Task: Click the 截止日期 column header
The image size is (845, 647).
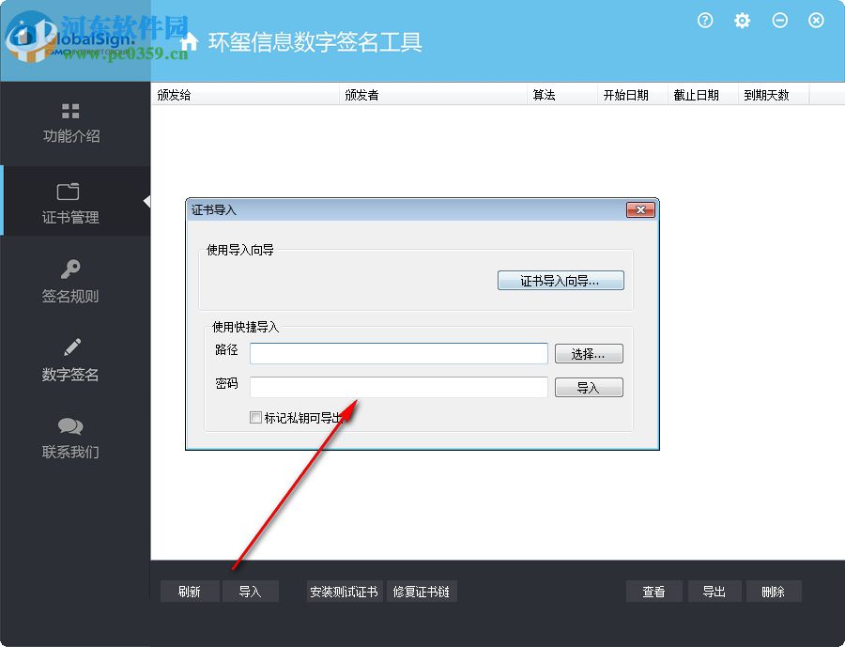Action: point(698,94)
